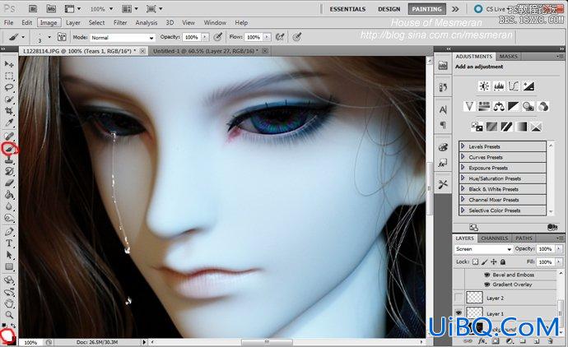Select the Clone Stamp tool

pos(9,160)
